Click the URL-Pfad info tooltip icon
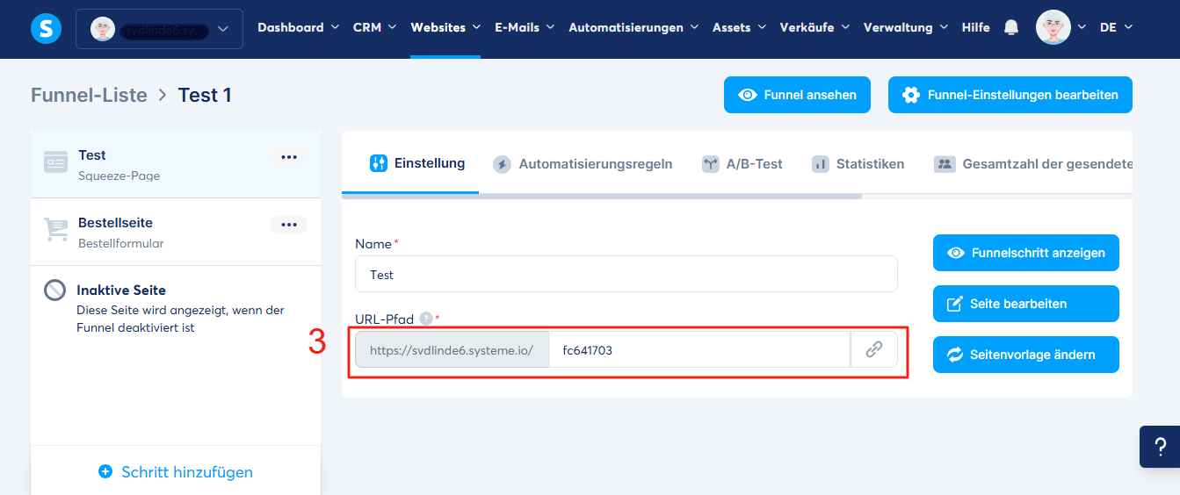1180x495 pixels. tap(426, 319)
